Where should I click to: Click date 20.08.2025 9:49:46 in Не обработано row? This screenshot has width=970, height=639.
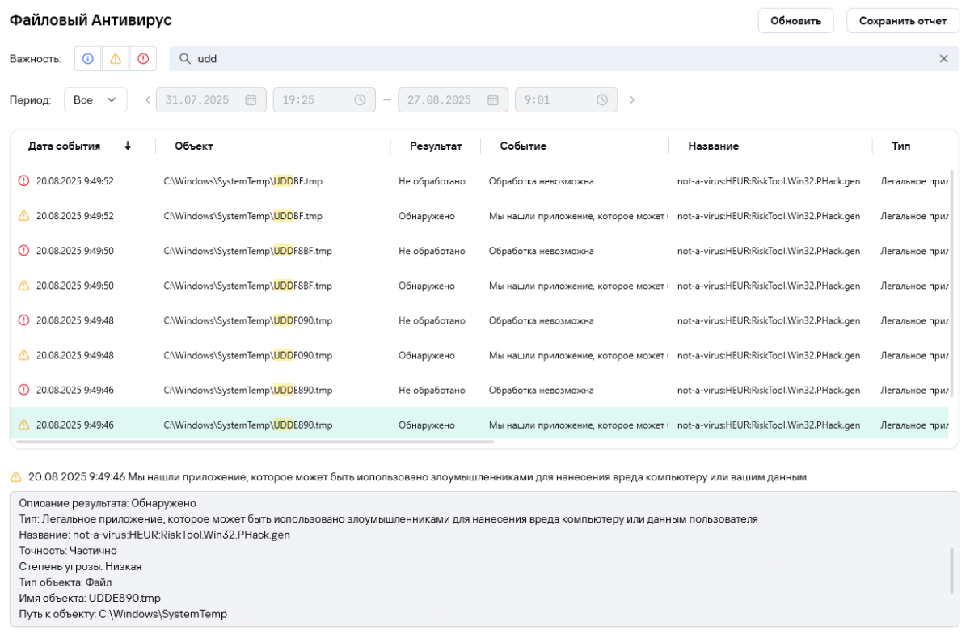[75, 390]
